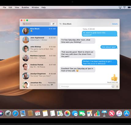Open John Bishop conversation
The height and width of the screenshot is (125, 131).
click(x=39, y=49)
